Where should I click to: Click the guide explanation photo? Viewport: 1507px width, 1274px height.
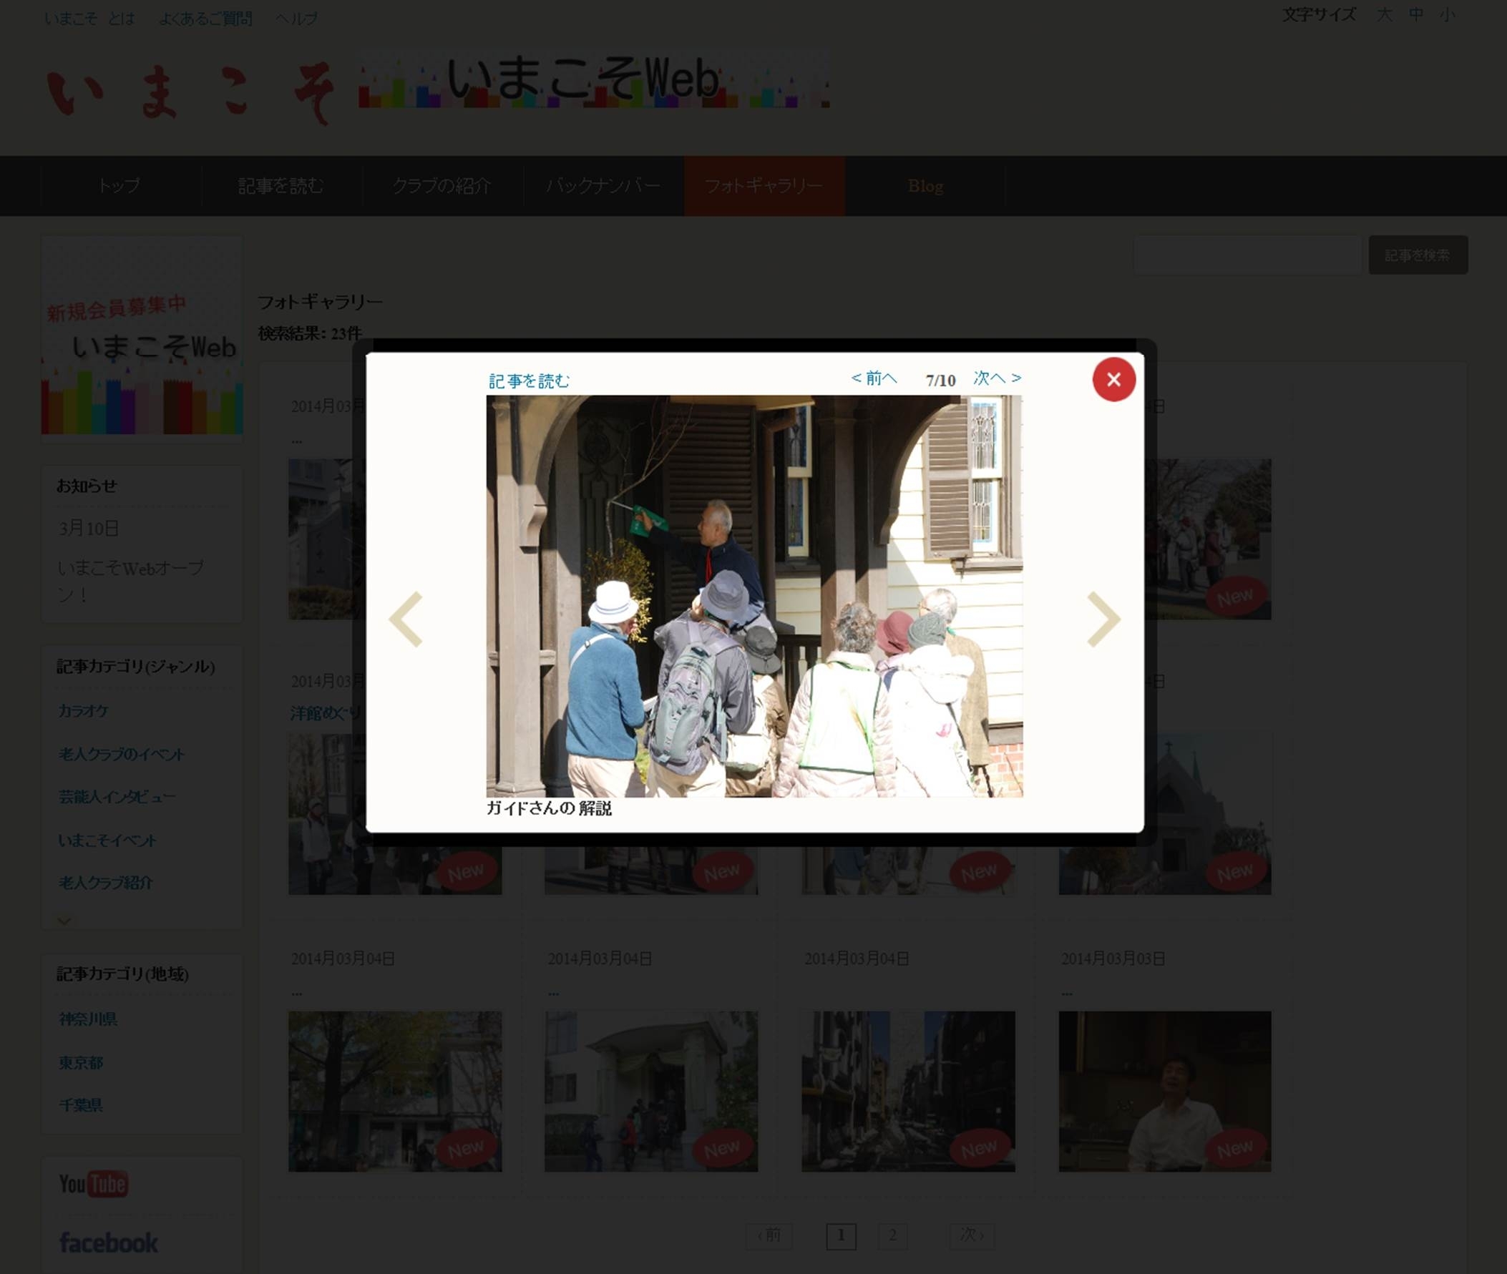(754, 596)
